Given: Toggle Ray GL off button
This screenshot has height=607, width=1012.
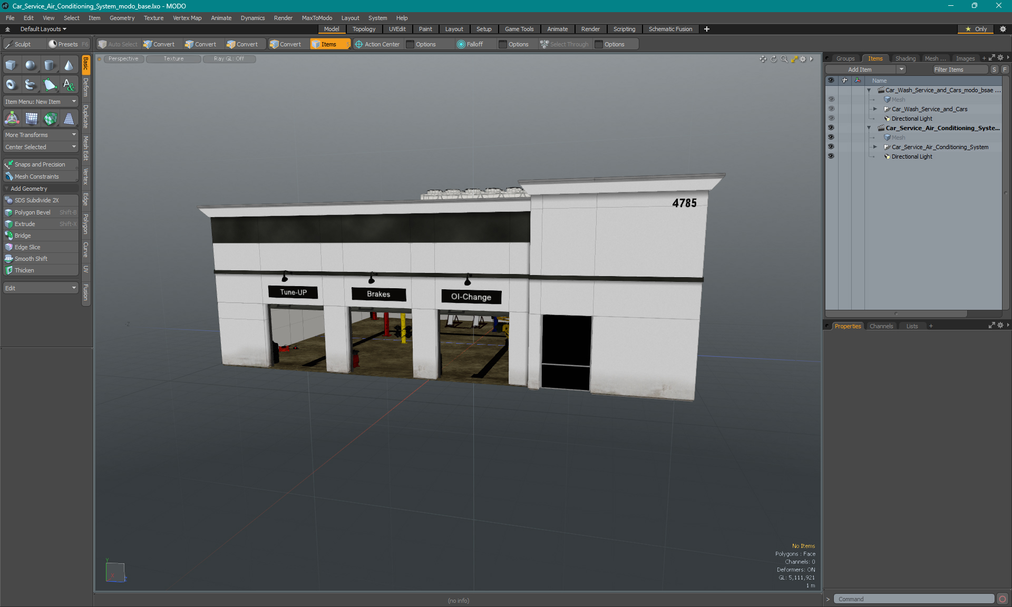Looking at the screenshot, I should click(228, 58).
